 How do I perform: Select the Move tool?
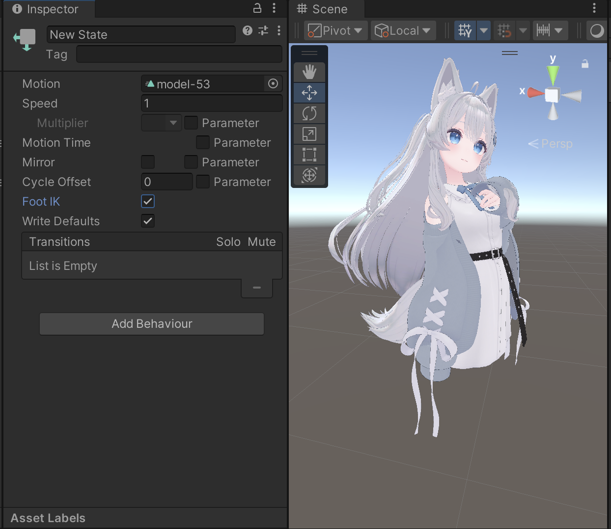(x=309, y=93)
